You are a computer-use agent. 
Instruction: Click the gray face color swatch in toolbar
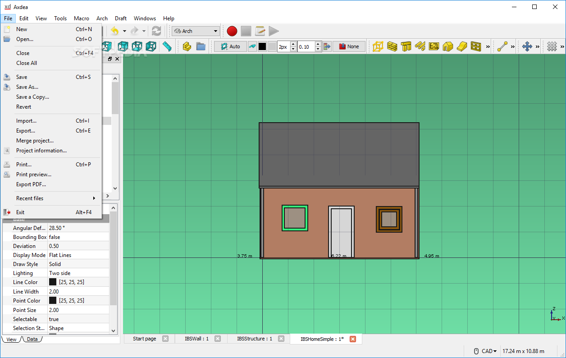pyautogui.click(x=272, y=46)
